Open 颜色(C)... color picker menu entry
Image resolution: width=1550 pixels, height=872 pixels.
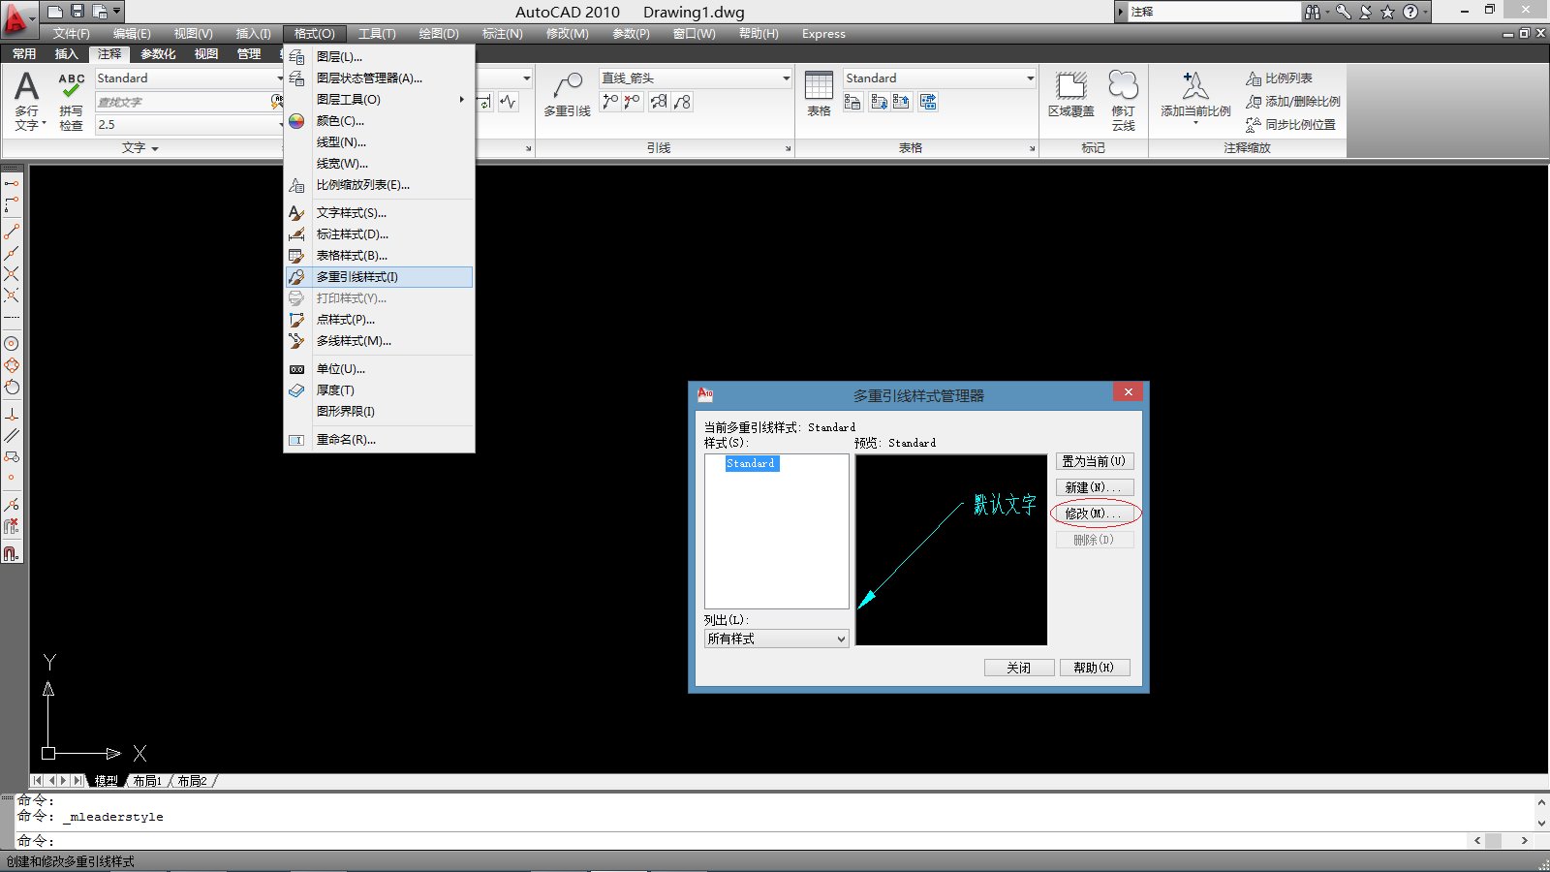tap(340, 121)
